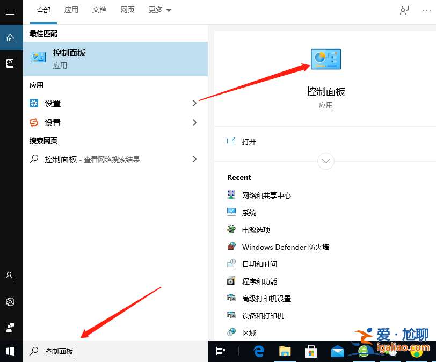This screenshot has width=436, height=362.
Task: Click the Microsoft Edge taskbar icon
Action: pos(258,351)
